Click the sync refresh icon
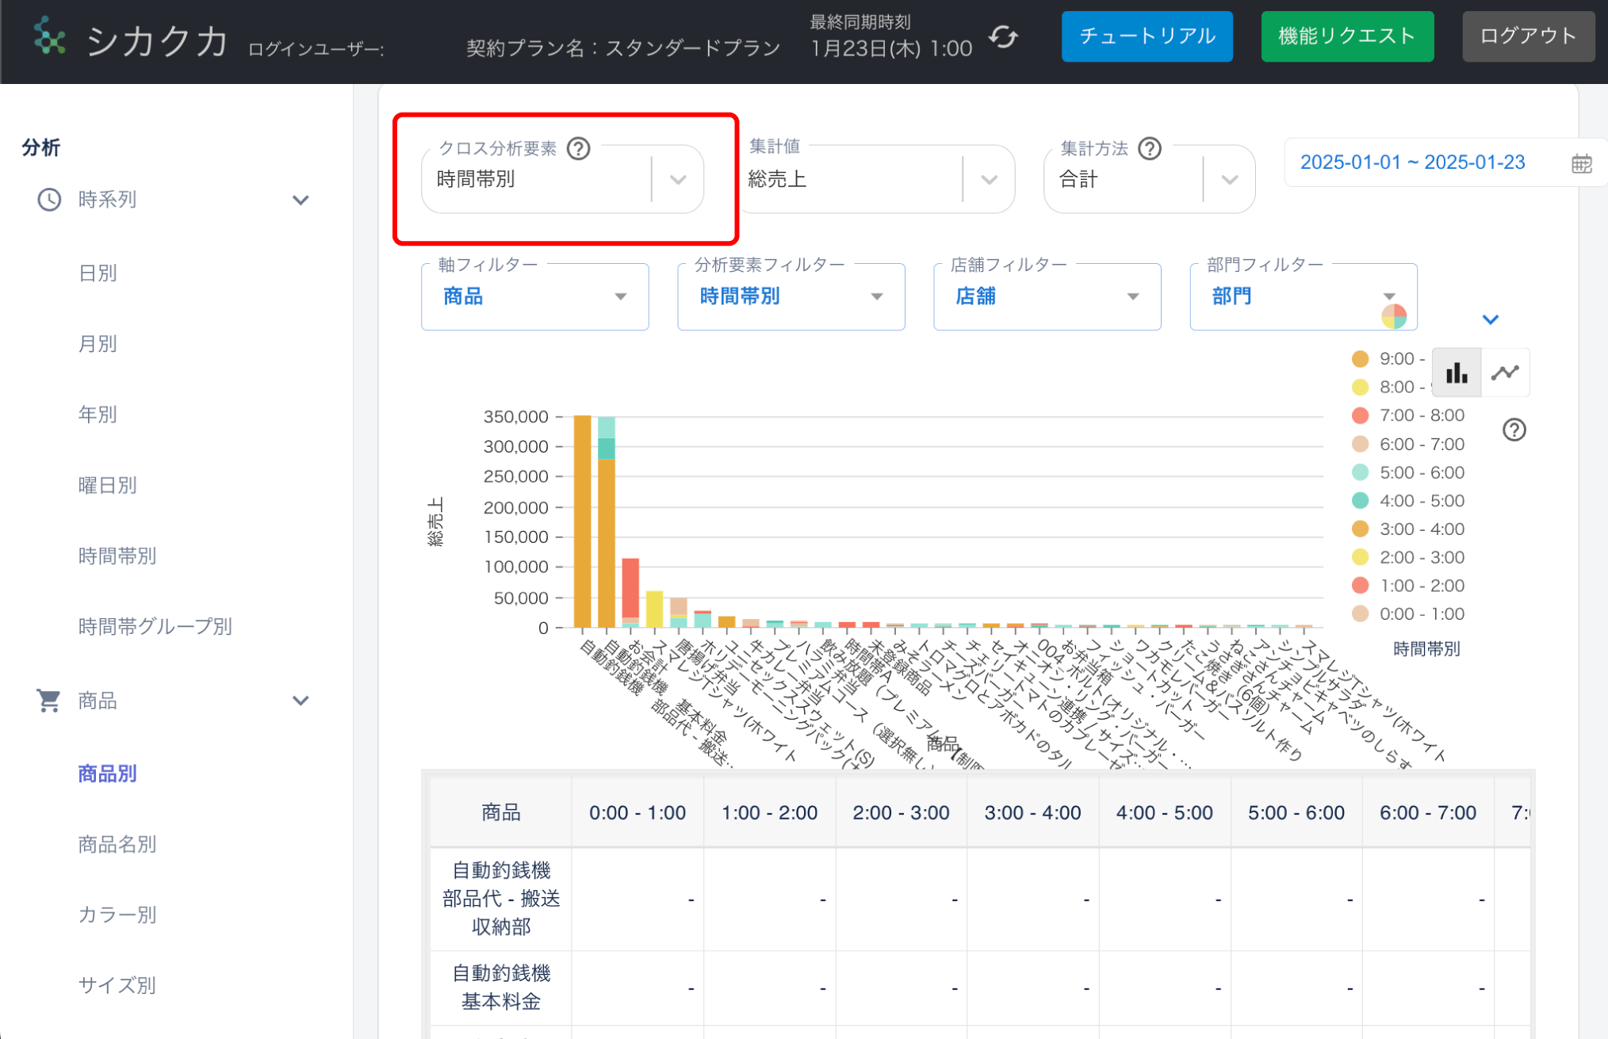 [x=1003, y=36]
